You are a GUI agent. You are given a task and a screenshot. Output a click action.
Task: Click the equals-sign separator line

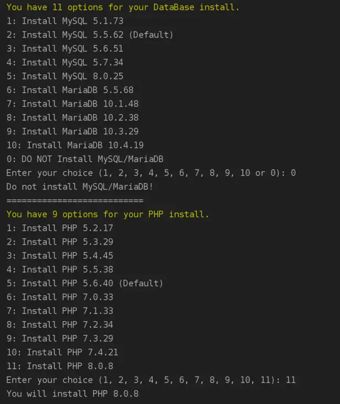75,200
